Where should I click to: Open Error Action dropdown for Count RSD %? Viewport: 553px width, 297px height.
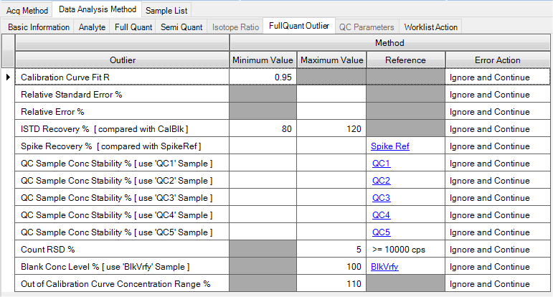pos(498,250)
